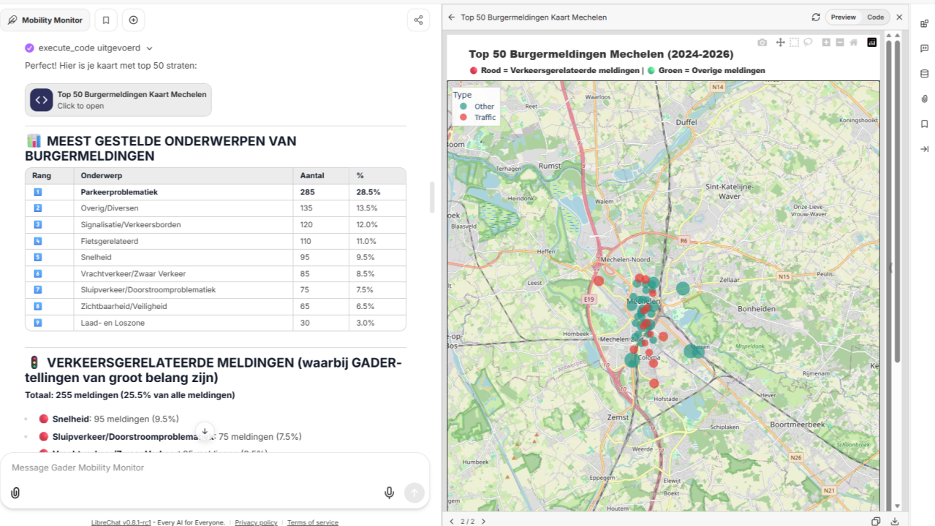
Task: Download plot as PNG camera icon
Action: point(762,42)
